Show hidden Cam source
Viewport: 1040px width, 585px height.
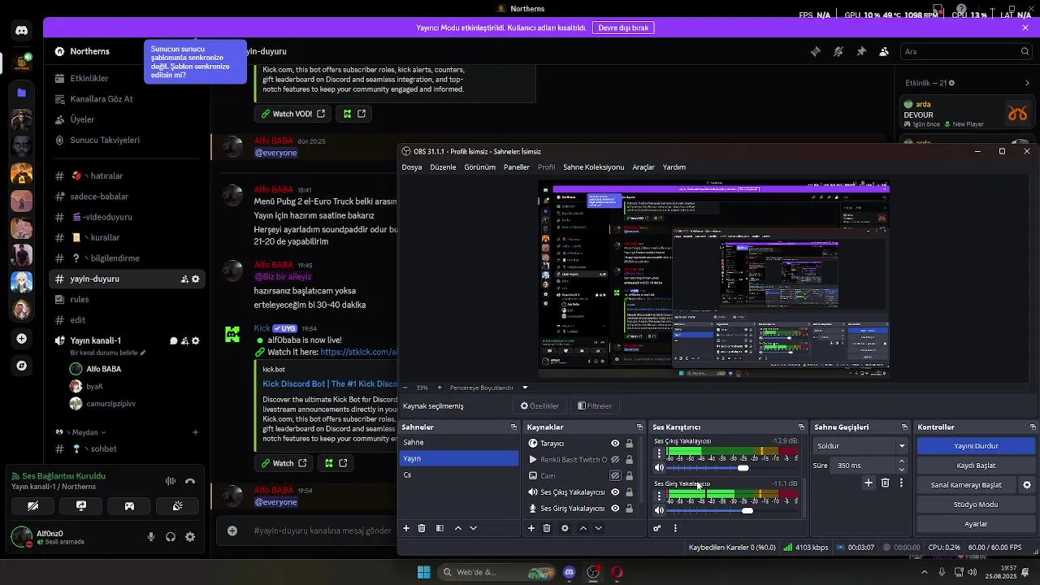point(615,476)
